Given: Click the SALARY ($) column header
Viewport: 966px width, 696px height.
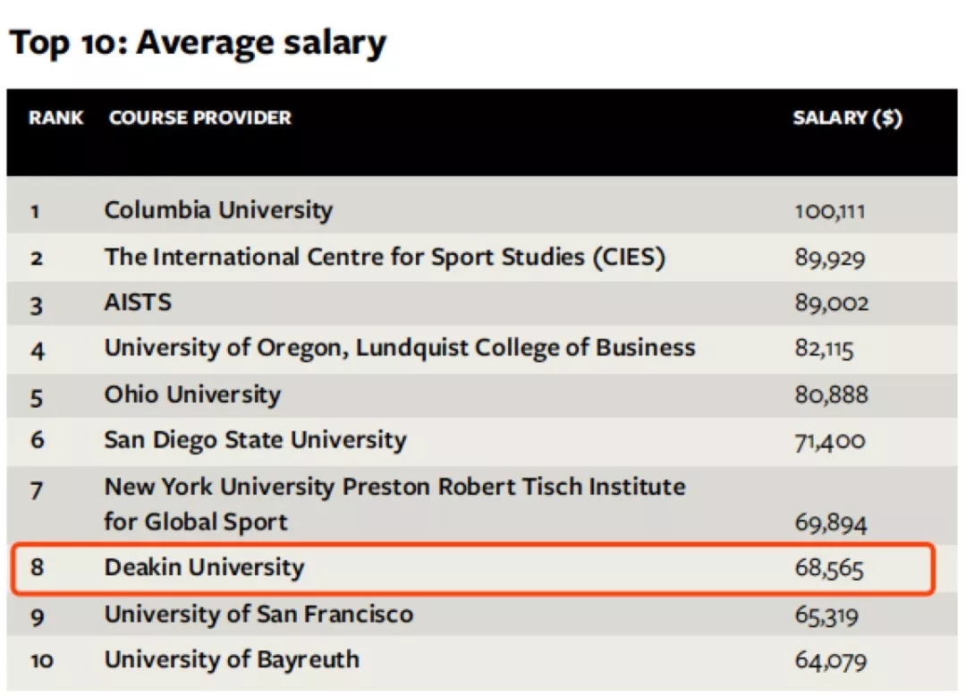Looking at the screenshot, I should tap(846, 118).
